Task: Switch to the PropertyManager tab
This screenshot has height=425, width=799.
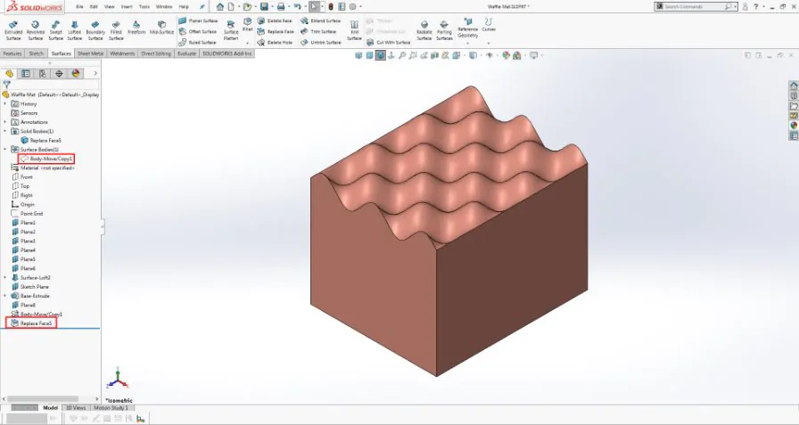Action: (26, 74)
